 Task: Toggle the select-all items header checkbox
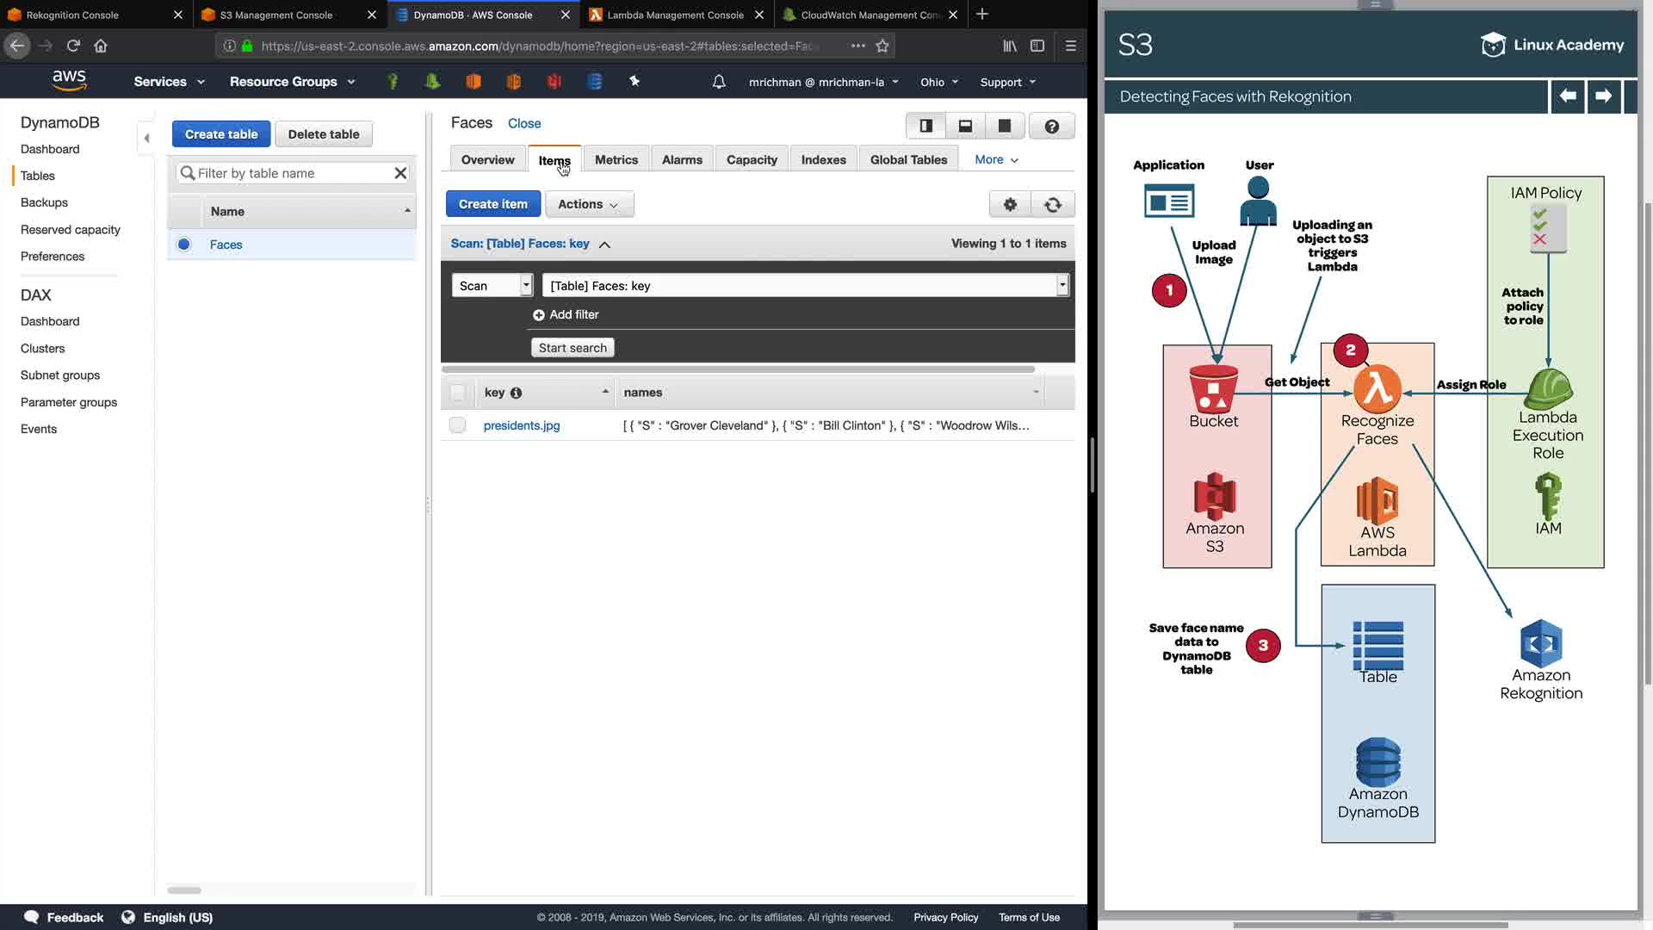coord(457,393)
